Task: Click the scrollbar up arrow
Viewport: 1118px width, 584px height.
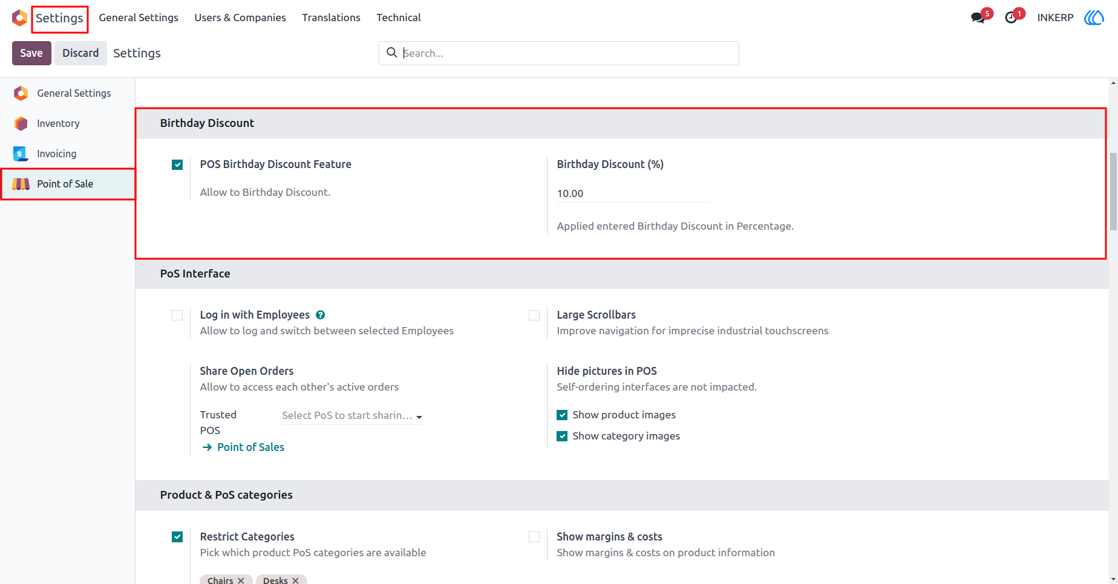Action: [1113, 83]
